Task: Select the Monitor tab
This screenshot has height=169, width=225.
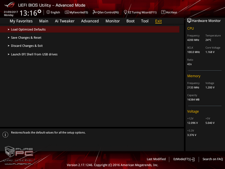Action: point(113,21)
